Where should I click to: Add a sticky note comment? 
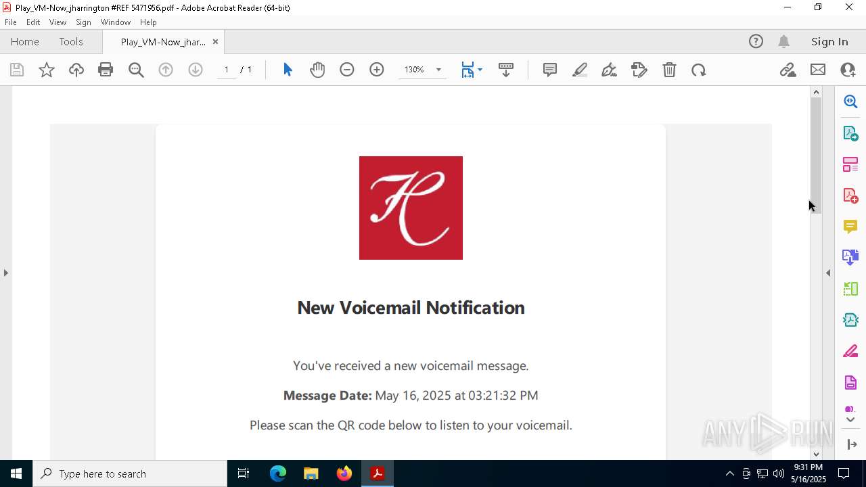click(550, 70)
